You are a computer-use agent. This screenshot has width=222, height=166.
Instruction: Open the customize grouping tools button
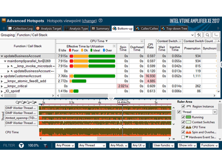[x=199, y=35]
